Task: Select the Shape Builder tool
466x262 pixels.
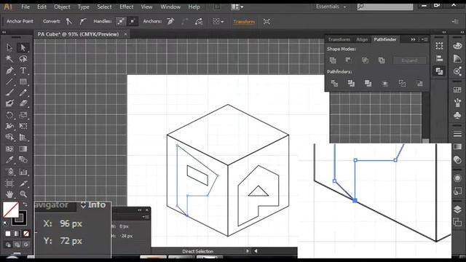Action: click(x=9, y=138)
